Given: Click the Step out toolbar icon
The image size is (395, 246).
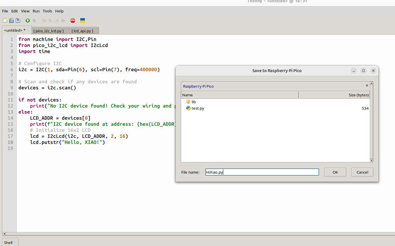Looking at the screenshot, I should [x=57, y=21].
